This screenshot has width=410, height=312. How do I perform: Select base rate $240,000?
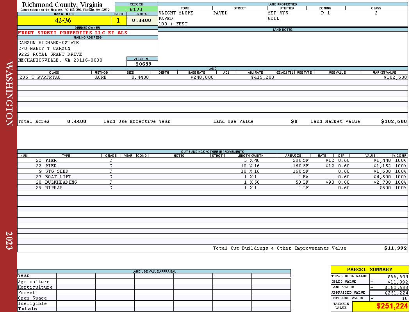[x=202, y=77]
